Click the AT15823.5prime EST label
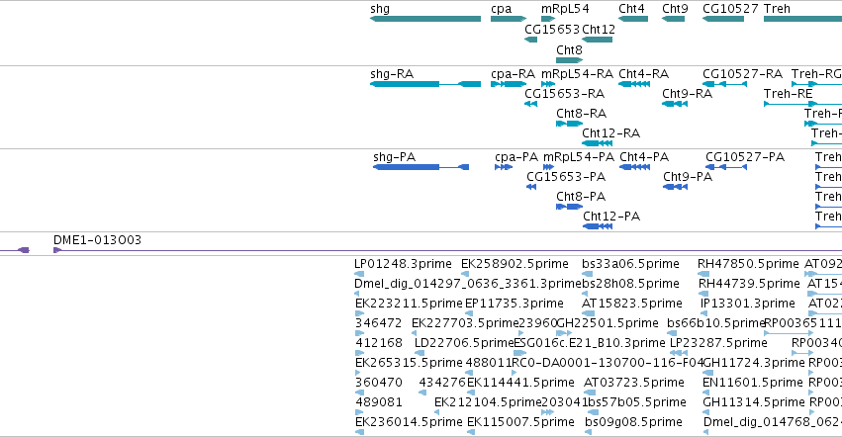The height and width of the screenshot is (437, 842). coord(632,304)
